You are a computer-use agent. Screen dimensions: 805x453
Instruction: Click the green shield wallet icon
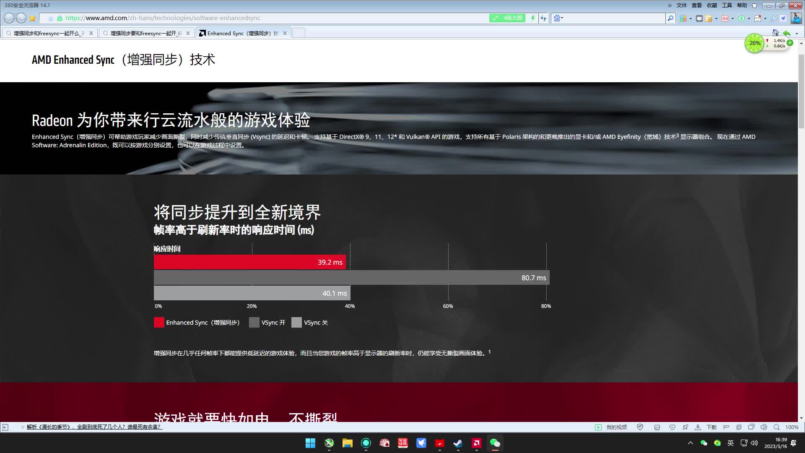[741, 18]
